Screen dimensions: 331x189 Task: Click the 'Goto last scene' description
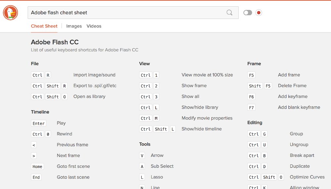[73, 177]
